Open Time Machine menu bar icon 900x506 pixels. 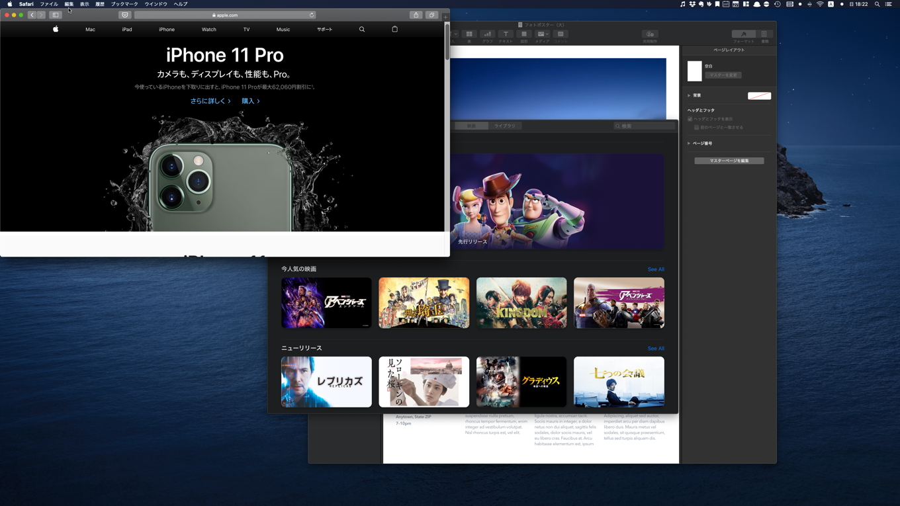[778, 4]
